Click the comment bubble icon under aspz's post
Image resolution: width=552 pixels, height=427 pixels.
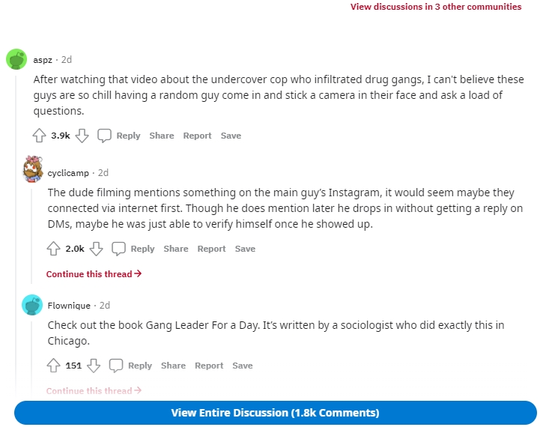click(104, 136)
